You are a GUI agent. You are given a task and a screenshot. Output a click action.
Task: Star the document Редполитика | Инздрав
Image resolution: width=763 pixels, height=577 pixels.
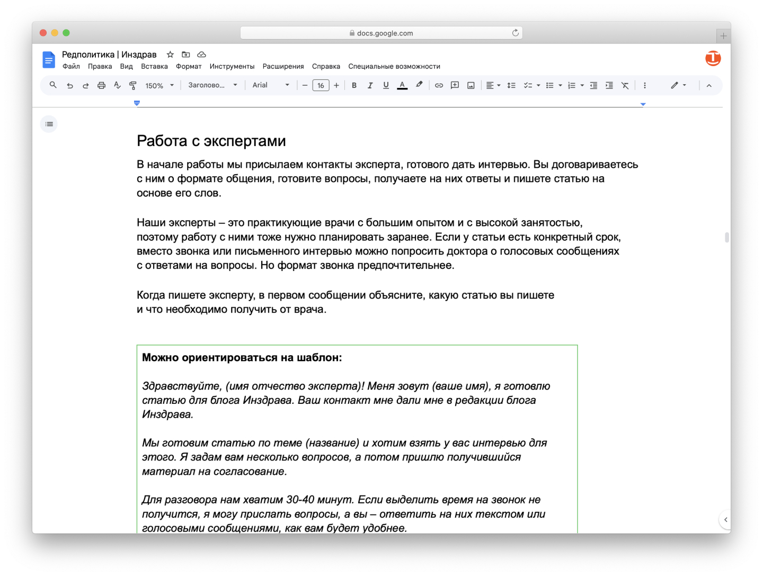click(x=170, y=55)
